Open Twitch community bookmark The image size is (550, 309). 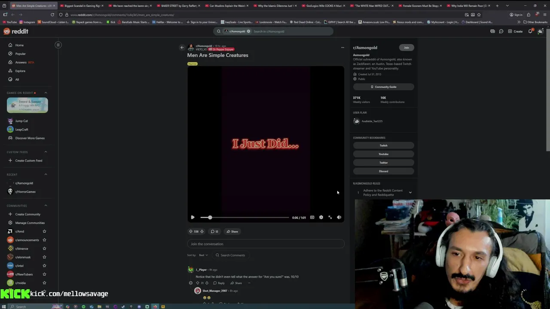click(x=383, y=145)
